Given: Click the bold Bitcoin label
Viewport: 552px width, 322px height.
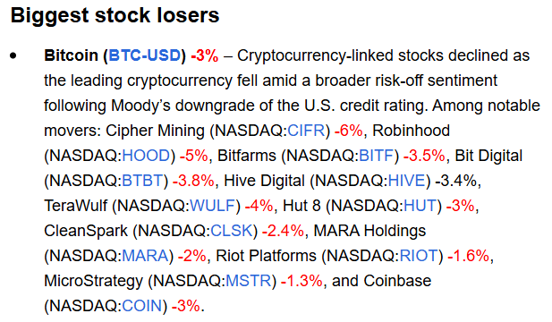Looking at the screenshot, I should click(71, 55).
